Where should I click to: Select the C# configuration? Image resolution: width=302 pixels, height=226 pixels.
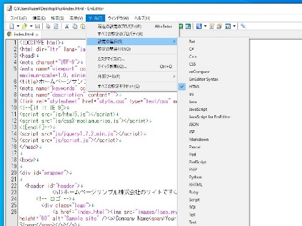[213, 49]
